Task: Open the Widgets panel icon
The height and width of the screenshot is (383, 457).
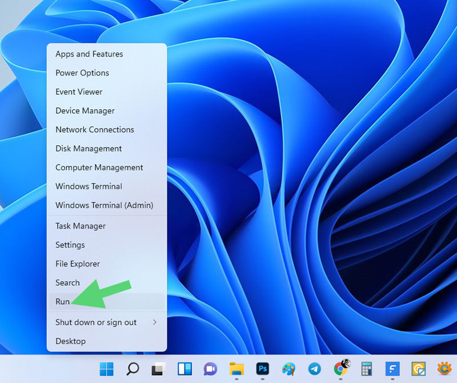Action: (185, 369)
